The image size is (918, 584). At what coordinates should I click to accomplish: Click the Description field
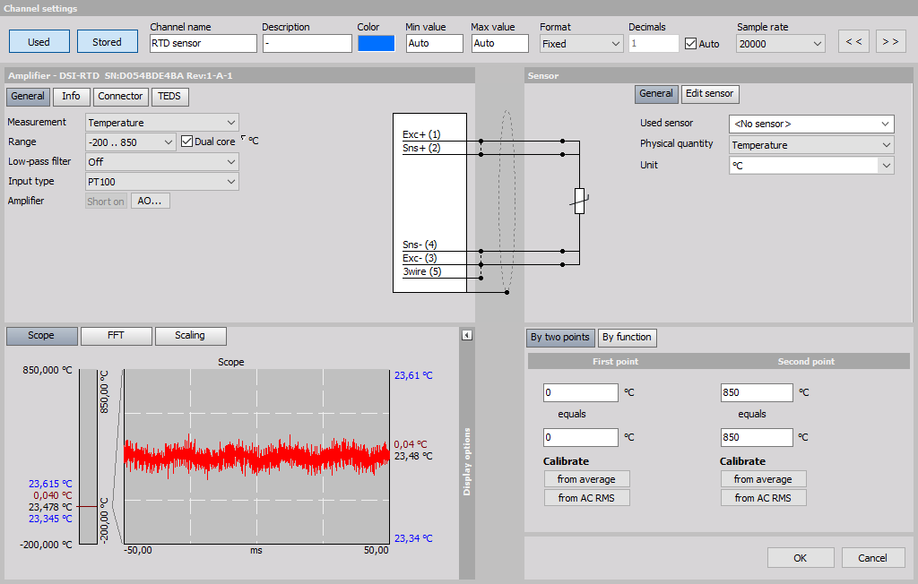(x=307, y=43)
